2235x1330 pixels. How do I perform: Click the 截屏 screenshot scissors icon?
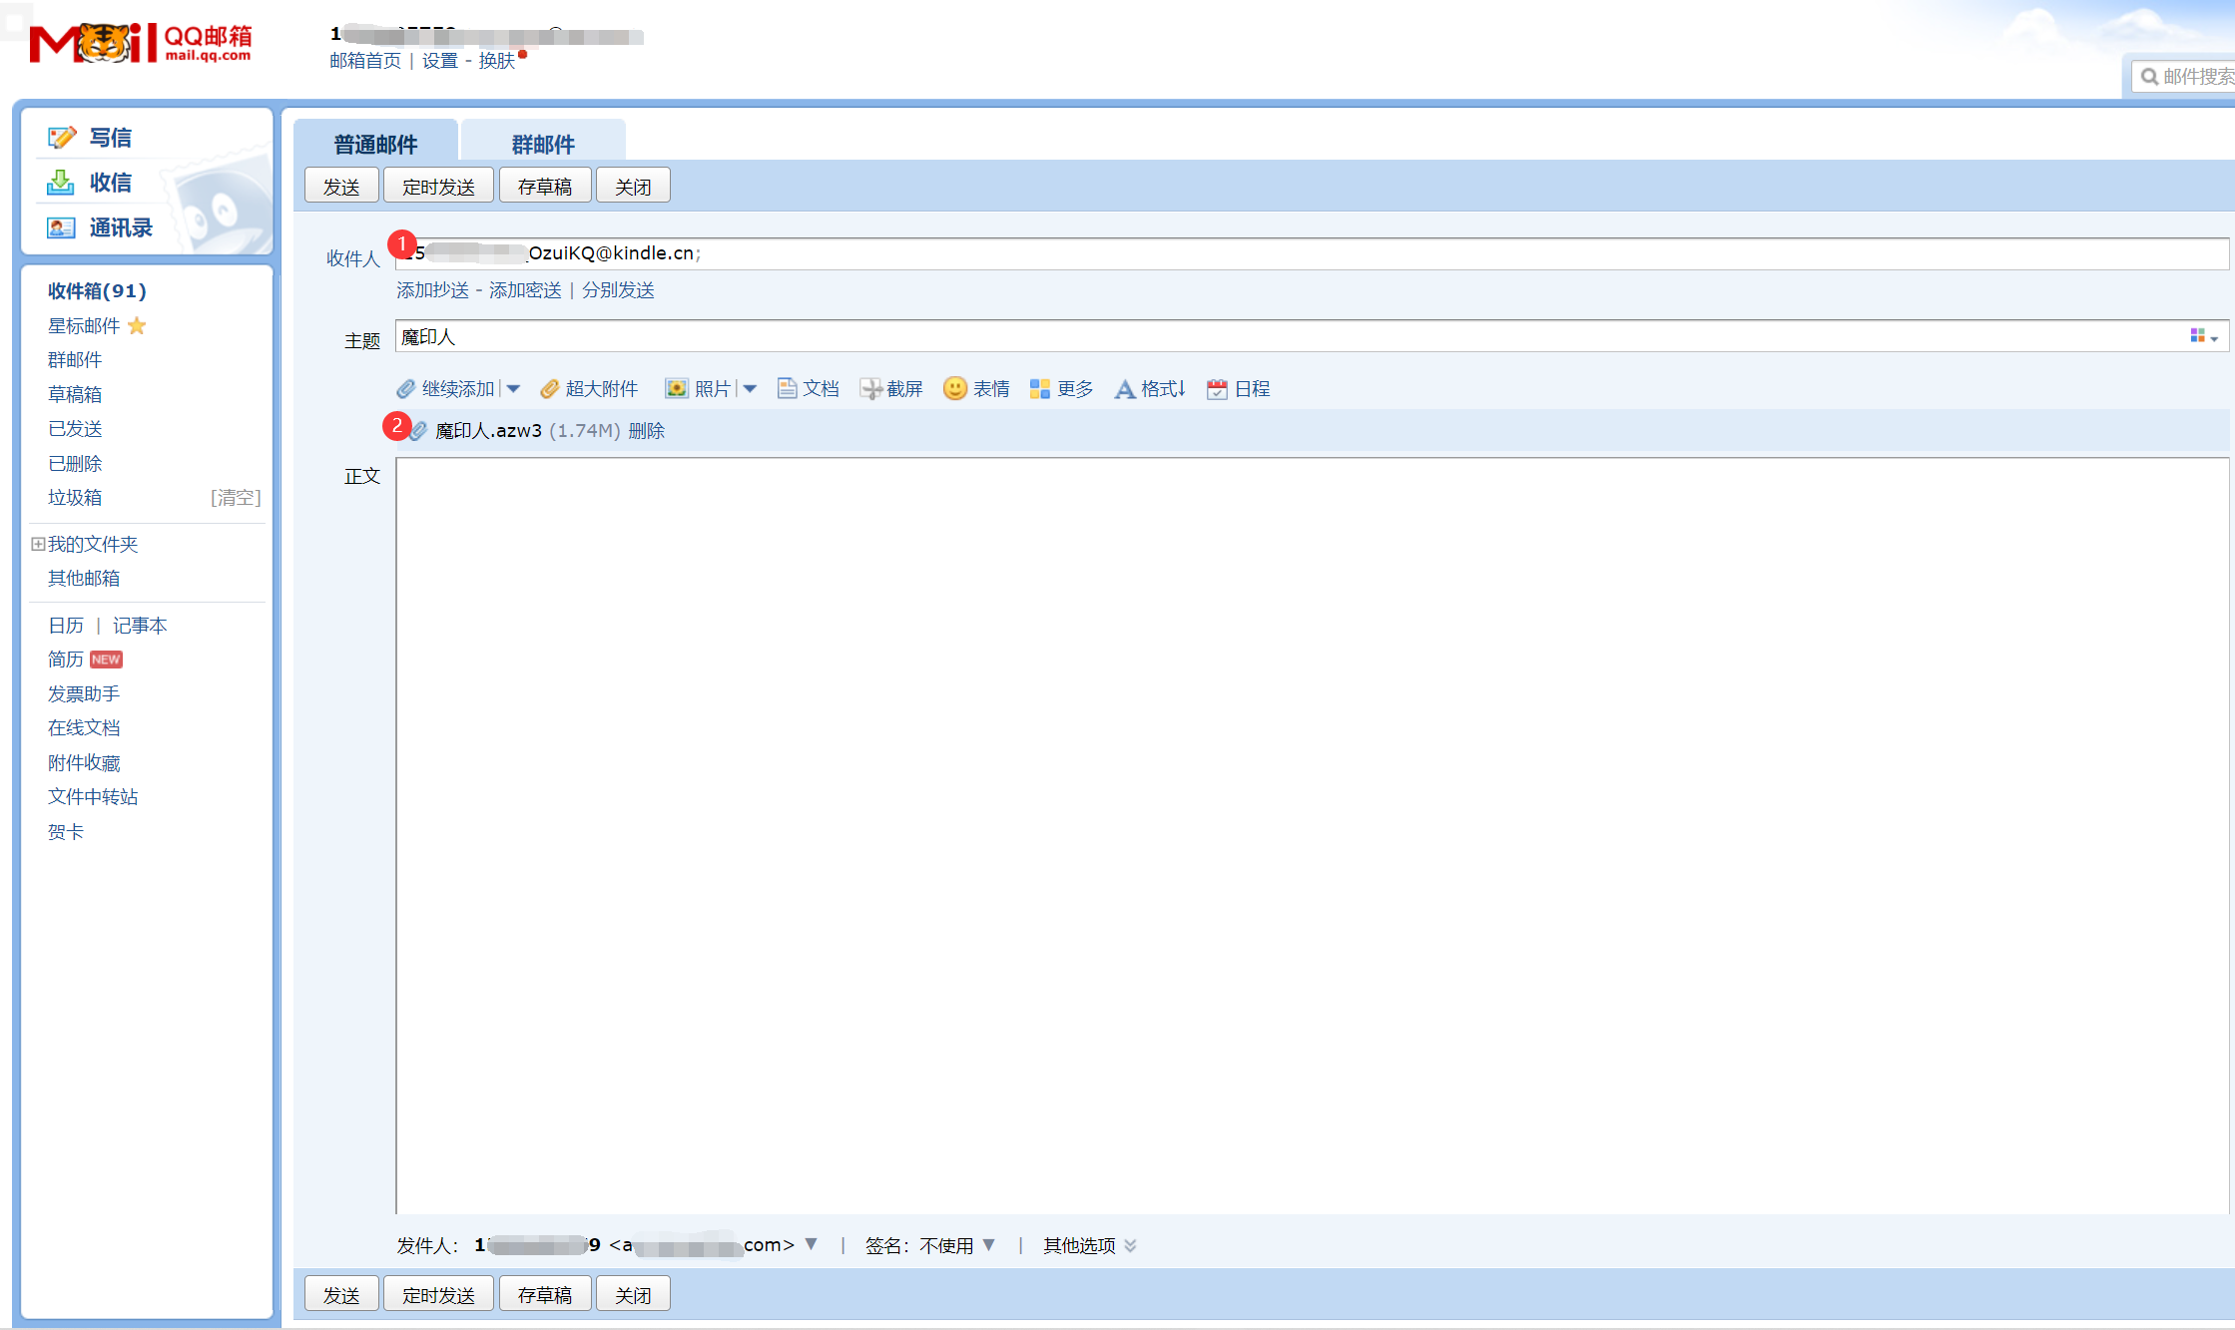(870, 389)
